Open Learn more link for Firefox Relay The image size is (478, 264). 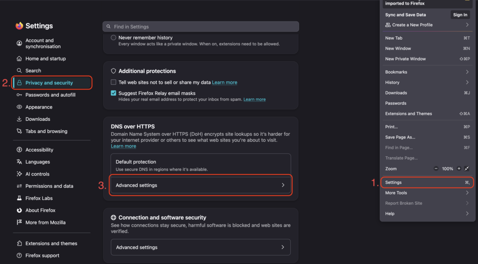click(254, 99)
